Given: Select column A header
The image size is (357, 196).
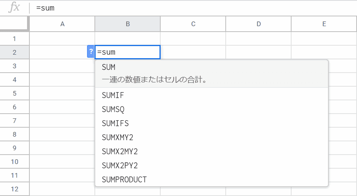Looking at the screenshot, I should pyautogui.click(x=62, y=24).
